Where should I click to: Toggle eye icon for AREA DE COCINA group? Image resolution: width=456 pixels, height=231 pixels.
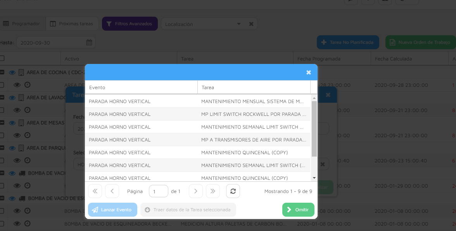[x=12, y=72]
